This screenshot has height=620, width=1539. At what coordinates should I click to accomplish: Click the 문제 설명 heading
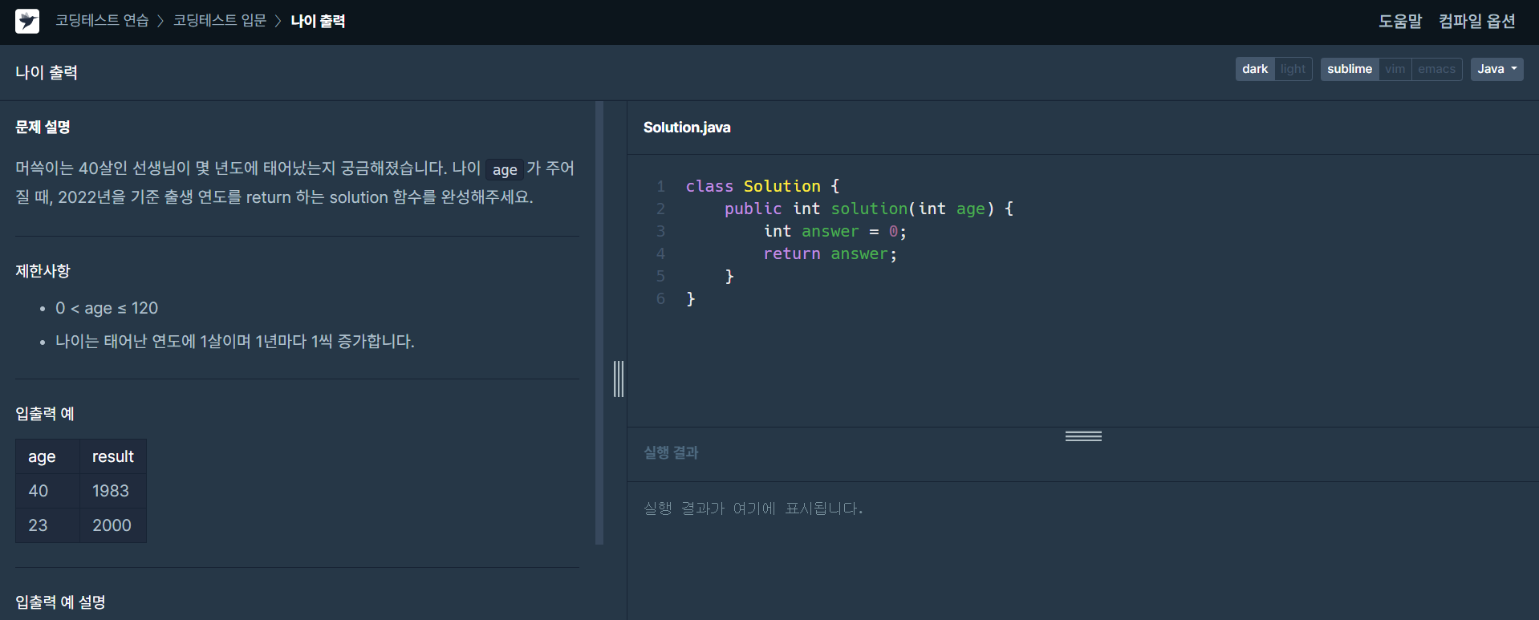pos(43,127)
